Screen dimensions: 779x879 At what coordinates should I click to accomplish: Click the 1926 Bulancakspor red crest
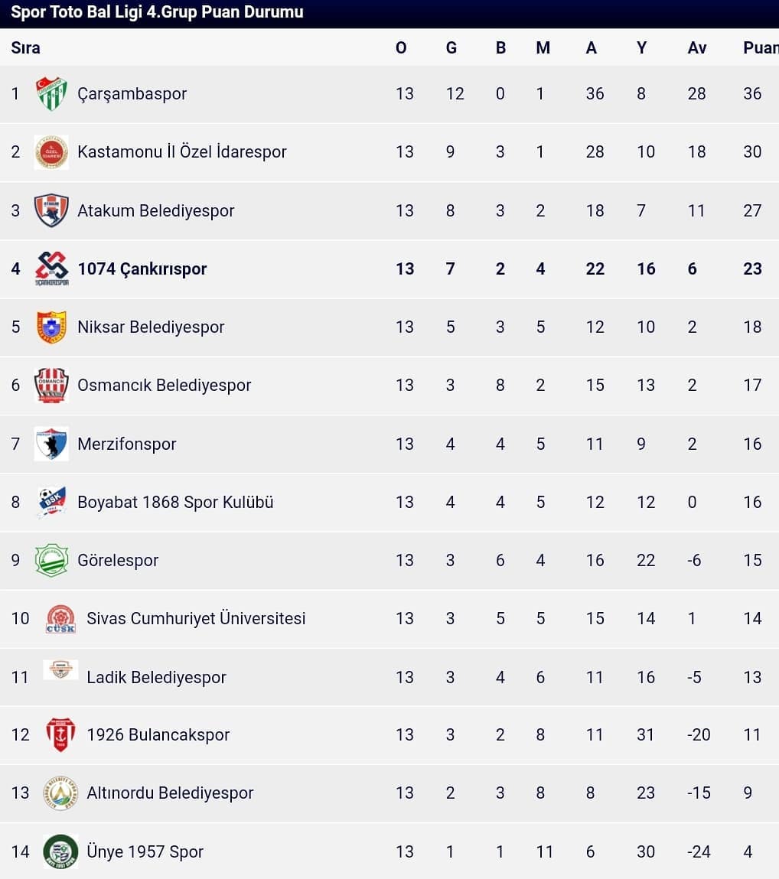pyautogui.click(x=60, y=734)
